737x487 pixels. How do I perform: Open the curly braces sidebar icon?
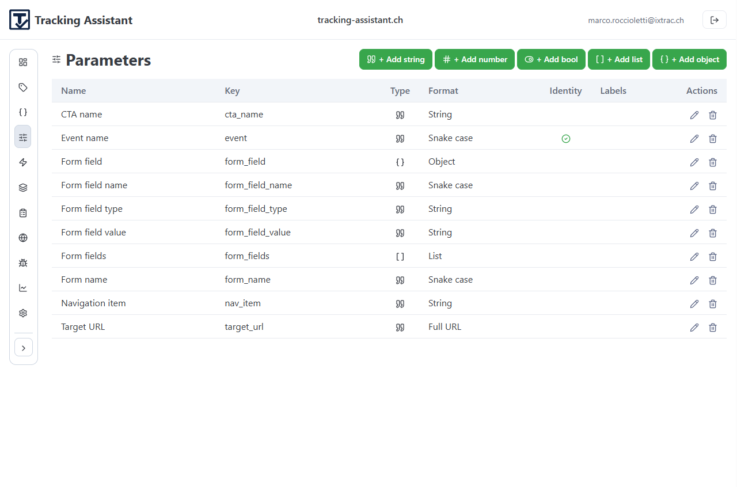[x=23, y=112]
